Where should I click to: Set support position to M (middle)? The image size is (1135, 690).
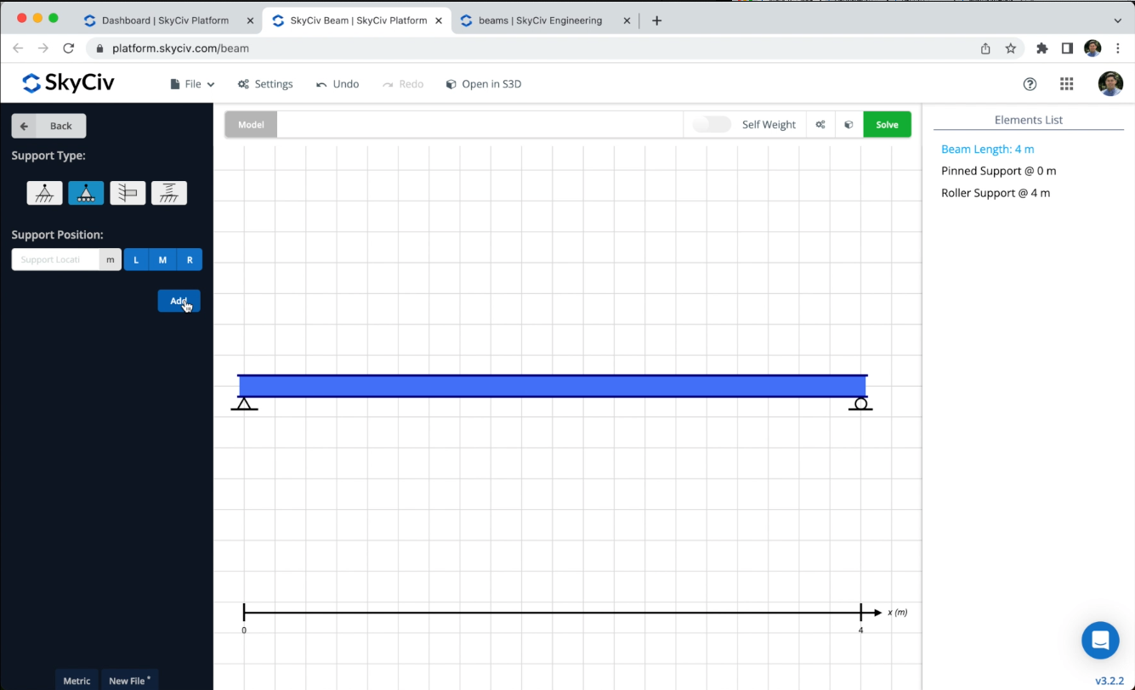[x=162, y=260]
